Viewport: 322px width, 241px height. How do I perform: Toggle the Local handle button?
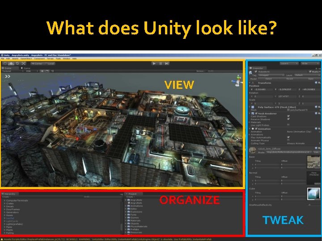tap(50, 63)
